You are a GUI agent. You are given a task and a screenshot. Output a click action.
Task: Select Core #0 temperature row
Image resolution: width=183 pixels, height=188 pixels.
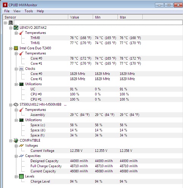pyautogui.click(x=106, y=58)
